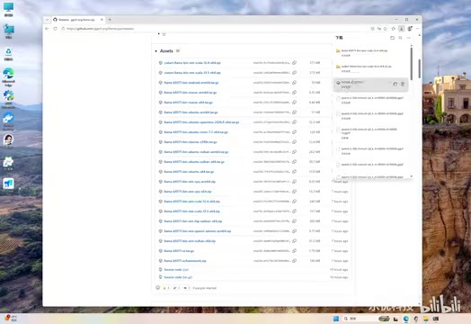Copy SHA hash for the xcframework zip asset

click(x=295, y=261)
